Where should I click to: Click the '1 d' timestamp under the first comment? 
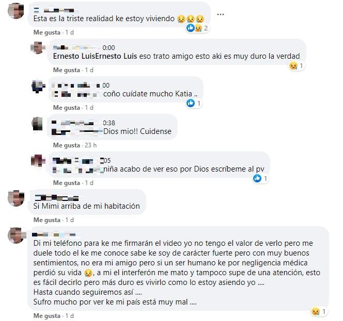tap(69, 32)
